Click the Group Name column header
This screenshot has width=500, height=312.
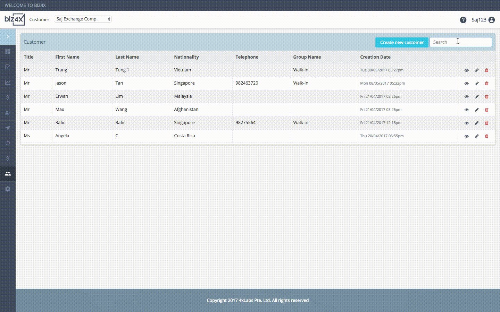click(307, 57)
